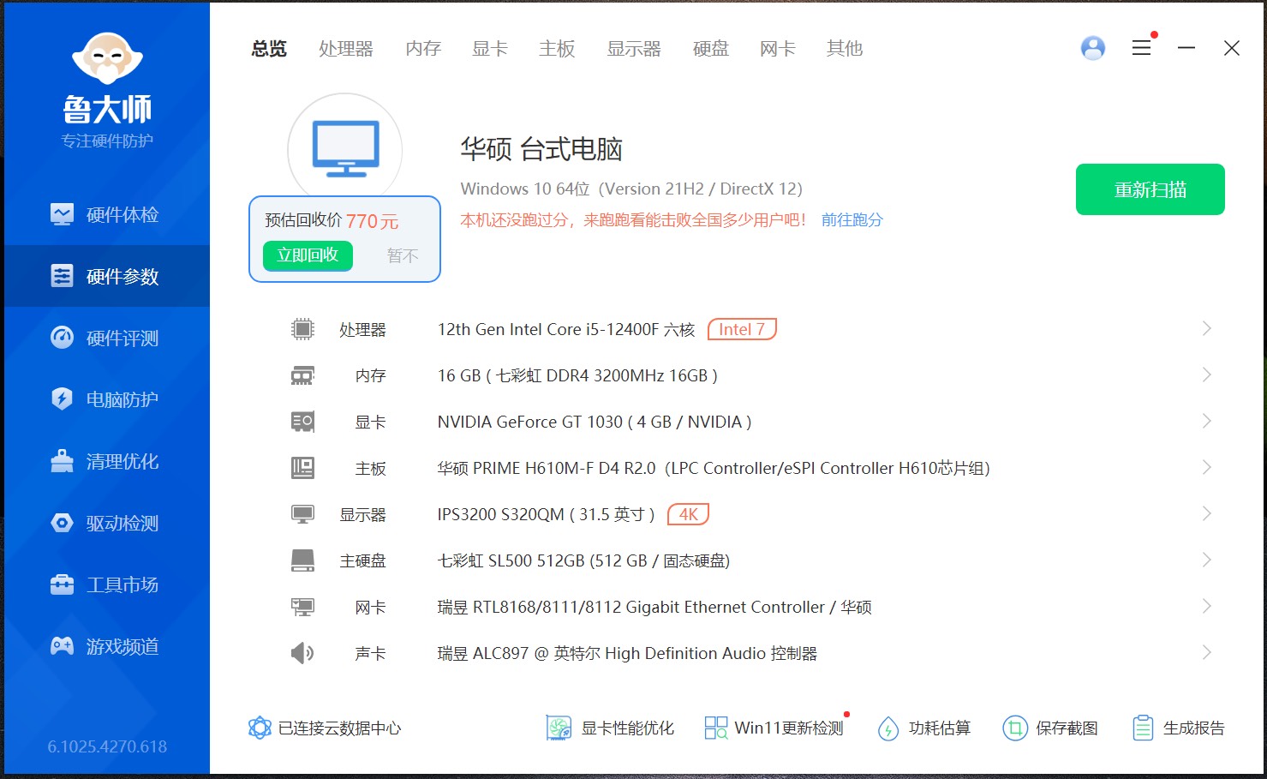The image size is (1267, 779).
Task: Click the 主板 motherboard icon
Action: point(302,468)
